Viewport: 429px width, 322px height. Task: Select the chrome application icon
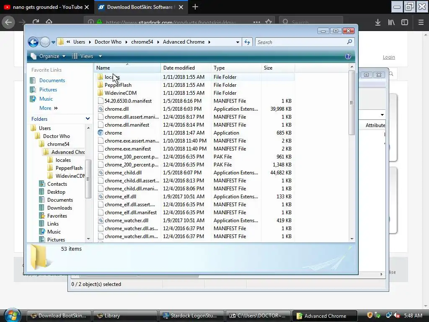pyautogui.click(x=101, y=133)
